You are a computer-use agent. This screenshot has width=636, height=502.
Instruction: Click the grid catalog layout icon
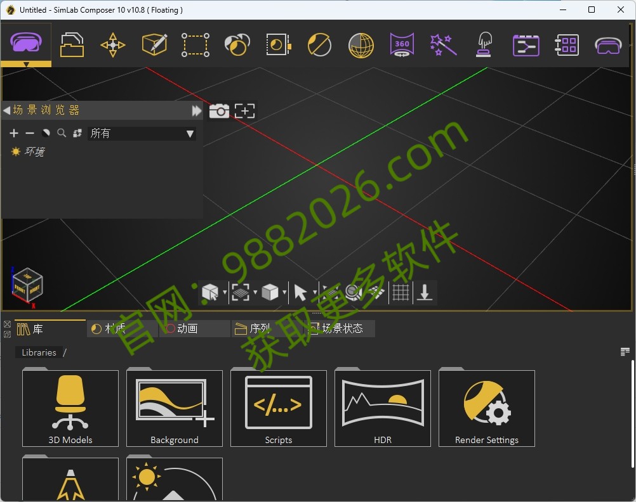[567, 44]
